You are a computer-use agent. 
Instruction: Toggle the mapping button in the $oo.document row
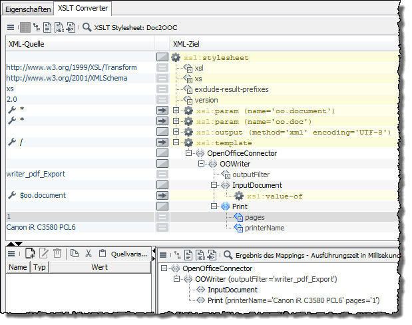coord(162,196)
